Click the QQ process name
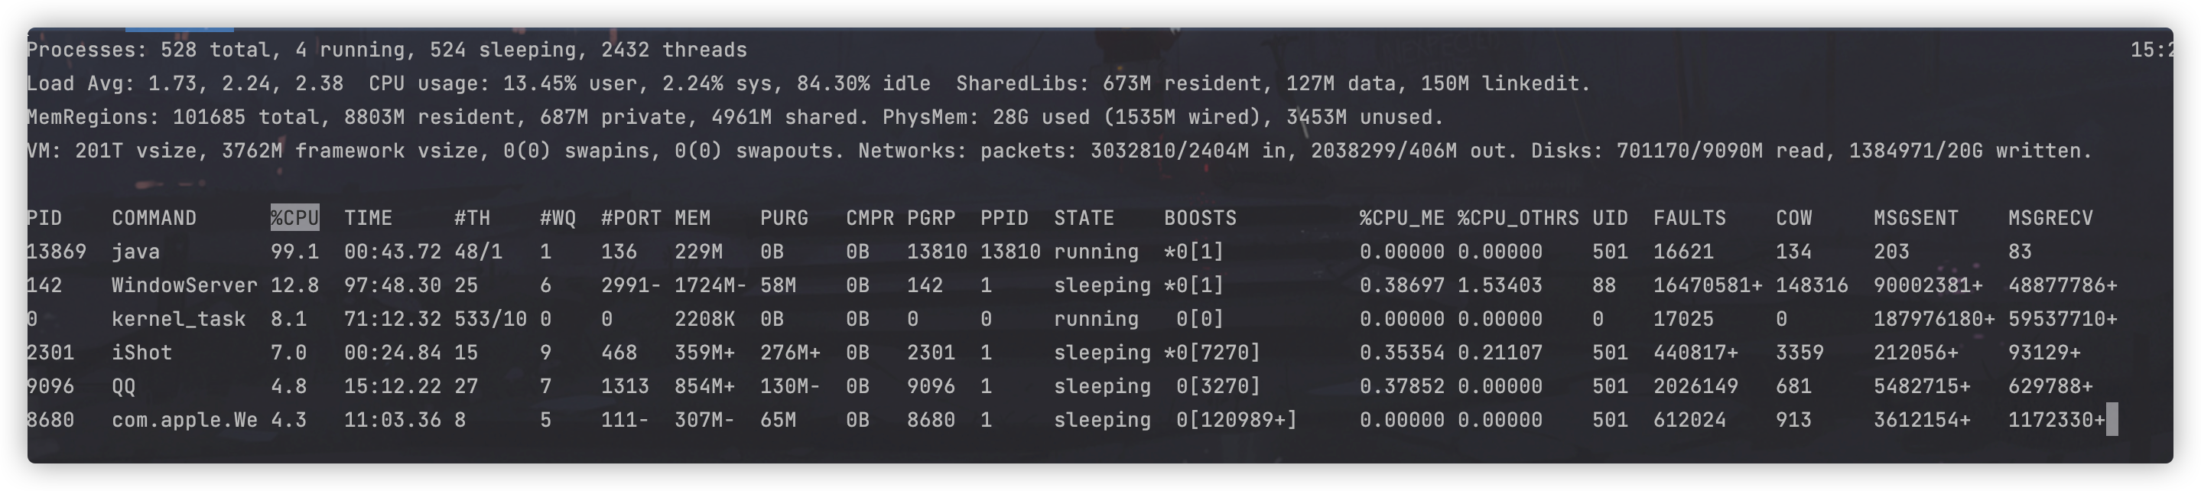The image size is (2201, 491). 124,386
